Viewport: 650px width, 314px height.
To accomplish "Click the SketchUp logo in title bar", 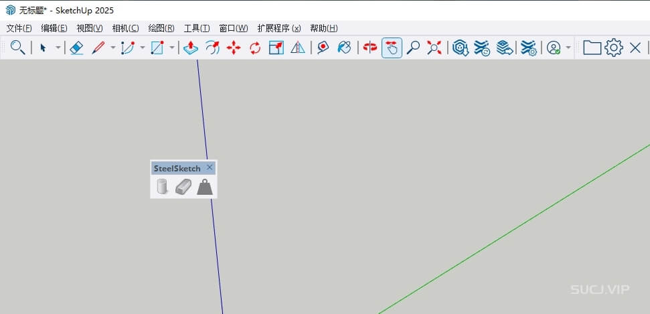I will click(x=10, y=10).
